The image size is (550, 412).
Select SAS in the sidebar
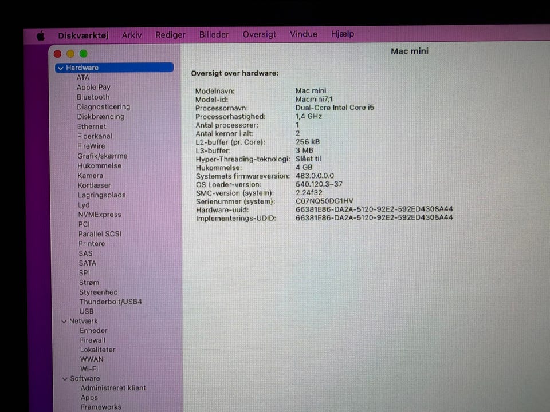(x=85, y=253)
